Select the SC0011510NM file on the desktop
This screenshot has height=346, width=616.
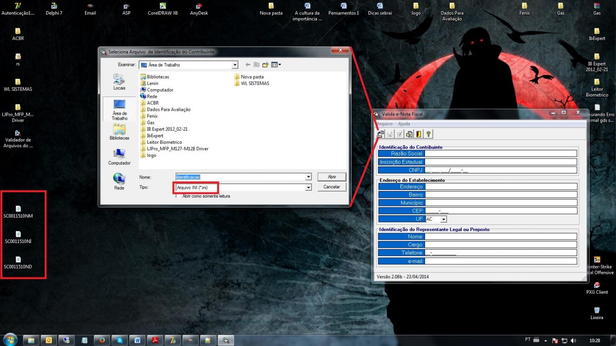click(18, 211)
